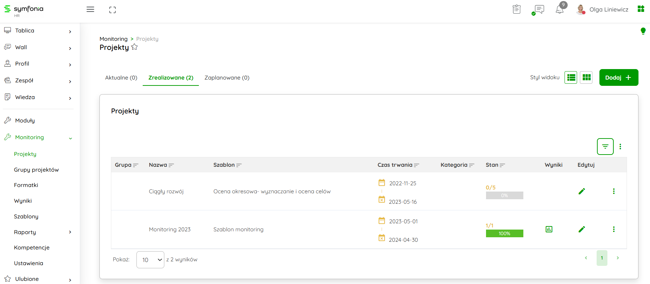650x284 pixels.
Task: Collapse the Monitoring menu section
Action: coord(70,138)
